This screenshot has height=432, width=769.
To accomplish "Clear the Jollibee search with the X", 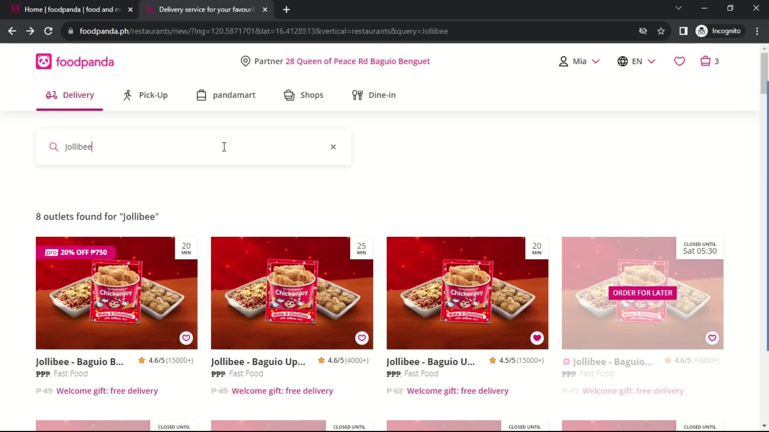I will [333, 147].
